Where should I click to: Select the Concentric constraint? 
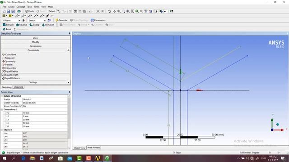tap(9, 68)
